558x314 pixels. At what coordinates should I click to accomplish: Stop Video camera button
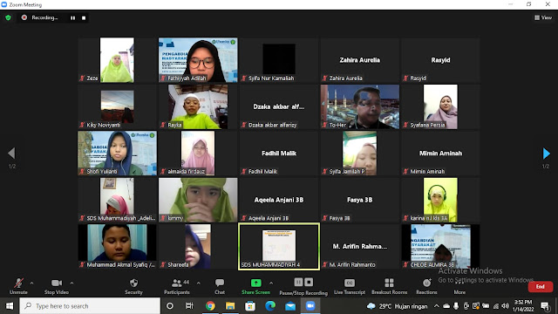pyautogui.click(x=56, y=286)
